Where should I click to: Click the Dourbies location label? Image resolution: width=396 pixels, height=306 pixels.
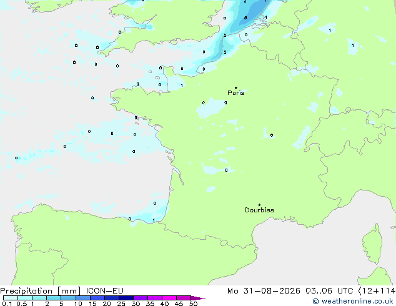coord(259,210)
